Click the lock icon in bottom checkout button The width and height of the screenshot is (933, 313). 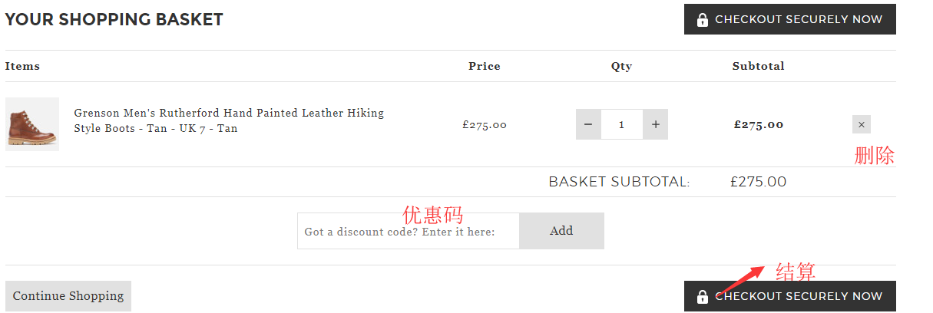(702, 296)
